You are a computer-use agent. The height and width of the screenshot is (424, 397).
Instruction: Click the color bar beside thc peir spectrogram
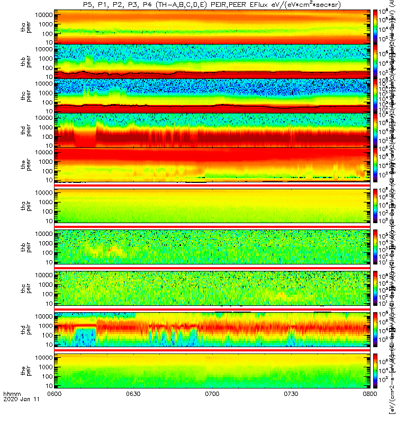375,288
